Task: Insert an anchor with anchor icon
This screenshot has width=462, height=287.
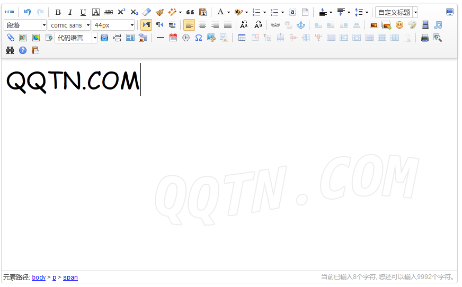Action: (x=301, y=25)
